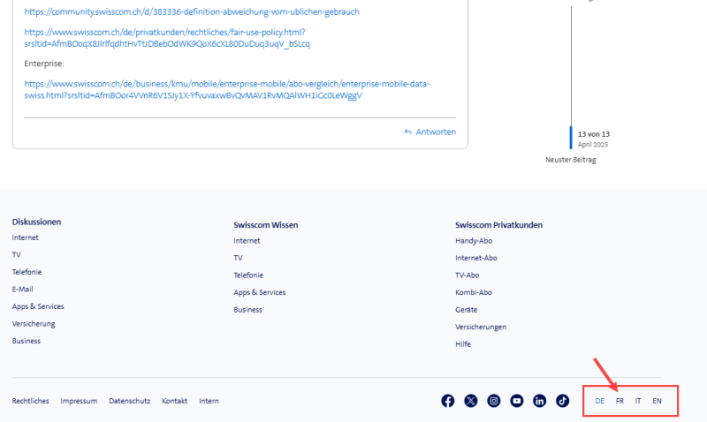This screenshot has height=422, width=707.
Task: Open the Instagram social icon
Action: point(494,401)
